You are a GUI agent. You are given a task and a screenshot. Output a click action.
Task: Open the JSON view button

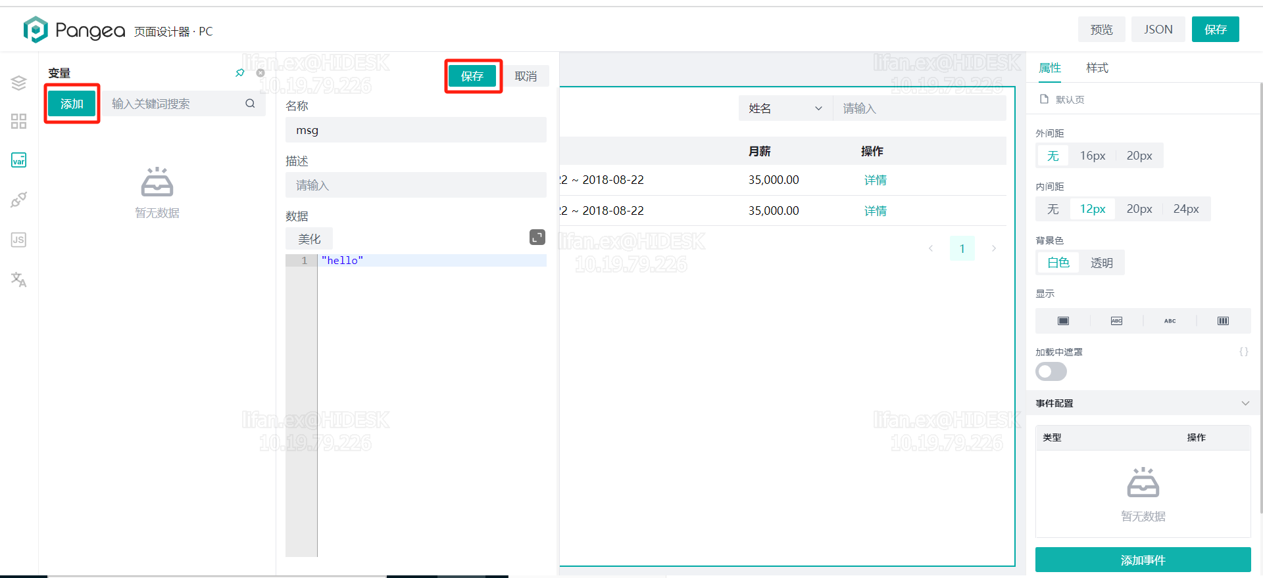click(x=1158, y=30)
